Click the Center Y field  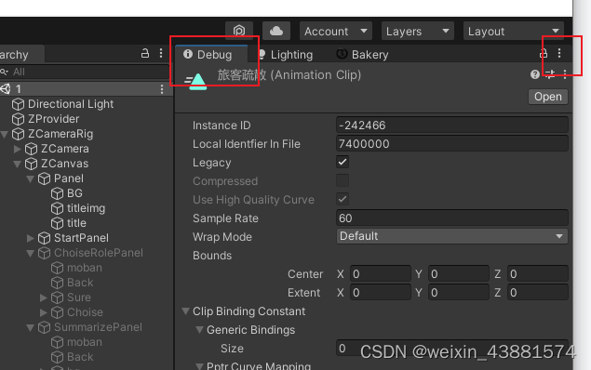[x=459, y=273]
